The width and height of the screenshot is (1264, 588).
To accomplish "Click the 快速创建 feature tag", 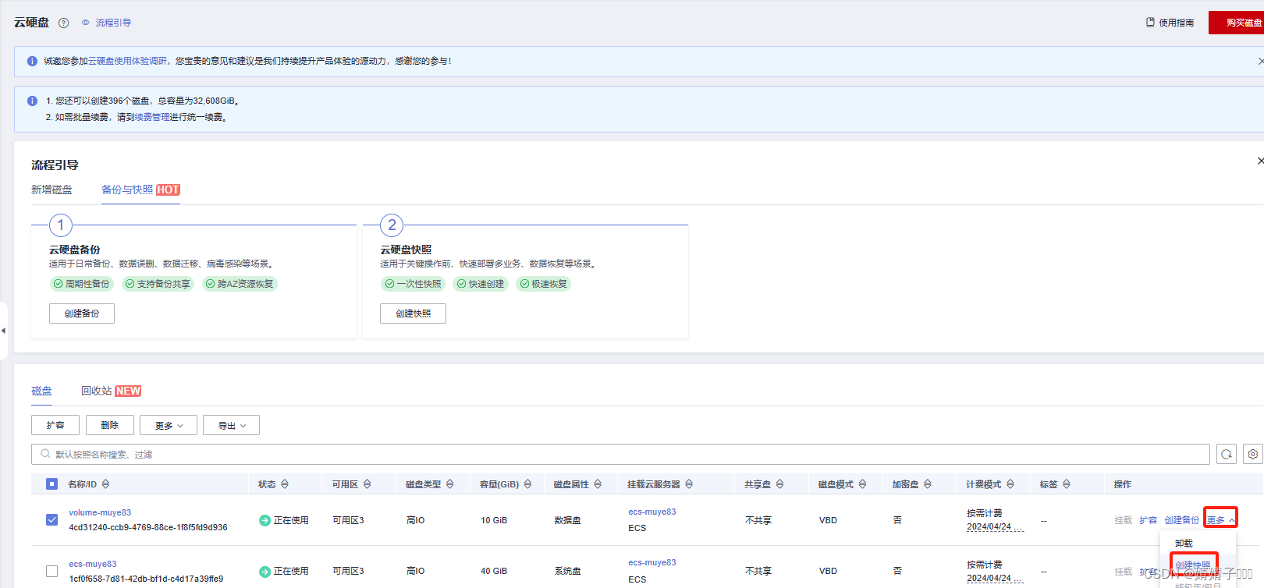I will 481,284.
